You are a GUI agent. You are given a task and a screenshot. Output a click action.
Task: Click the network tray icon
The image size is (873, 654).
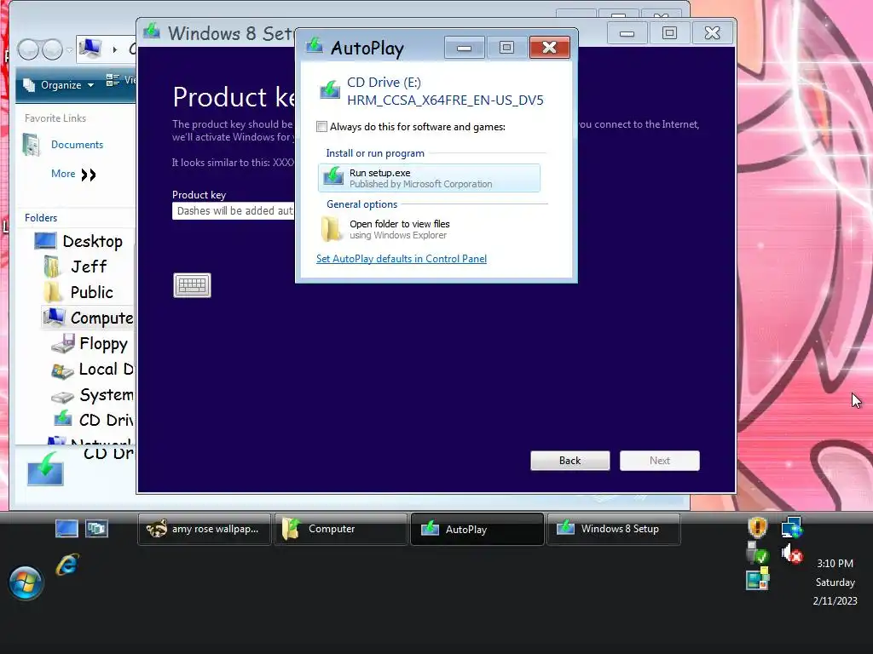pyautogui.click(x=792, y=526)
